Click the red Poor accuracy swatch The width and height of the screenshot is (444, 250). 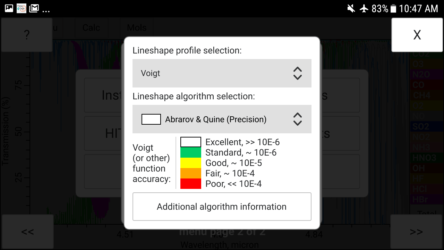pyautogui.click(x=190, y=184)
